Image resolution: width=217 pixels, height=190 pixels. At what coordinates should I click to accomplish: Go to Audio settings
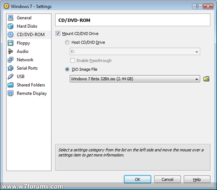click(x=23, y=51)
